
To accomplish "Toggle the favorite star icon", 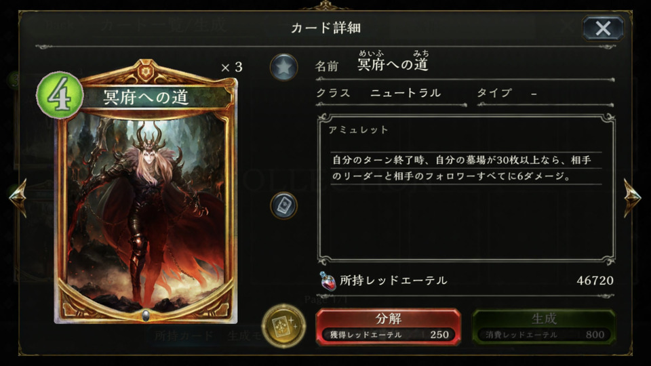I will tap(284, 67).
